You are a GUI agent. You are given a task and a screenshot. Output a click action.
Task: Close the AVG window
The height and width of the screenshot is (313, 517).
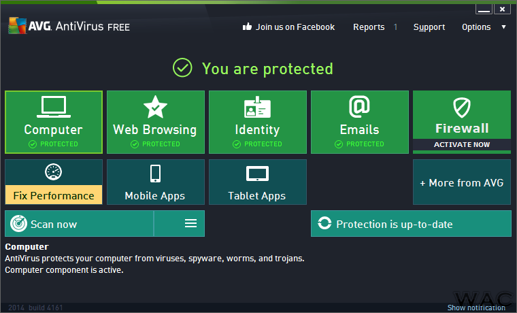(x=502, y=10)
